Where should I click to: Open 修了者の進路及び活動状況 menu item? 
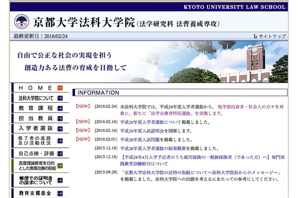coord(41,141)
